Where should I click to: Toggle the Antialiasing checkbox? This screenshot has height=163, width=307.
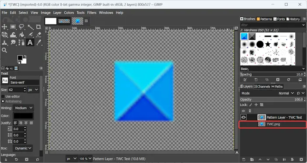3,101
